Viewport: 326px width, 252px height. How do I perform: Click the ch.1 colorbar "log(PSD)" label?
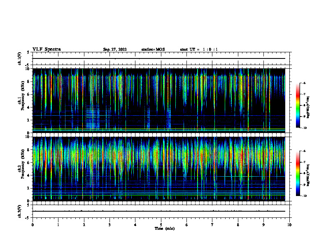pos(308,107)
